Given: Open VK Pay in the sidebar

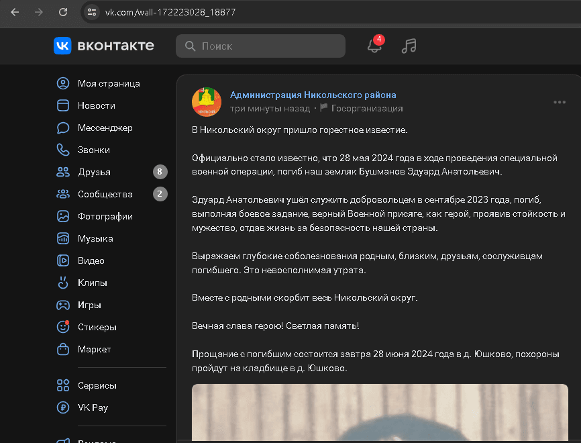Looking at the screenshot, I should click(x=93, y=408).
